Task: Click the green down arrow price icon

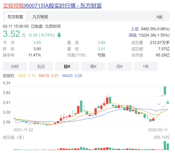Action: [x=59, y=35]
